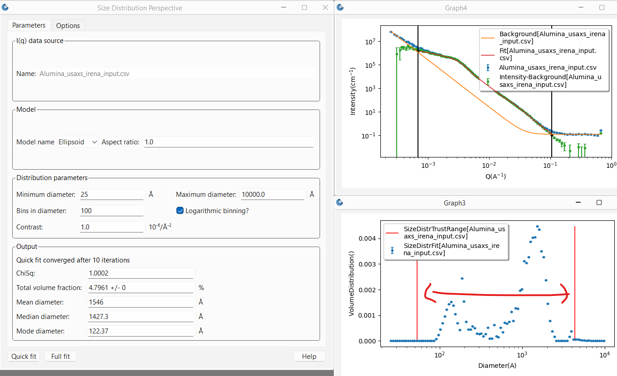Open the Model name Ellipsoid dropdown
Screen dimensions: 617x376
click(x=78, y=142)
